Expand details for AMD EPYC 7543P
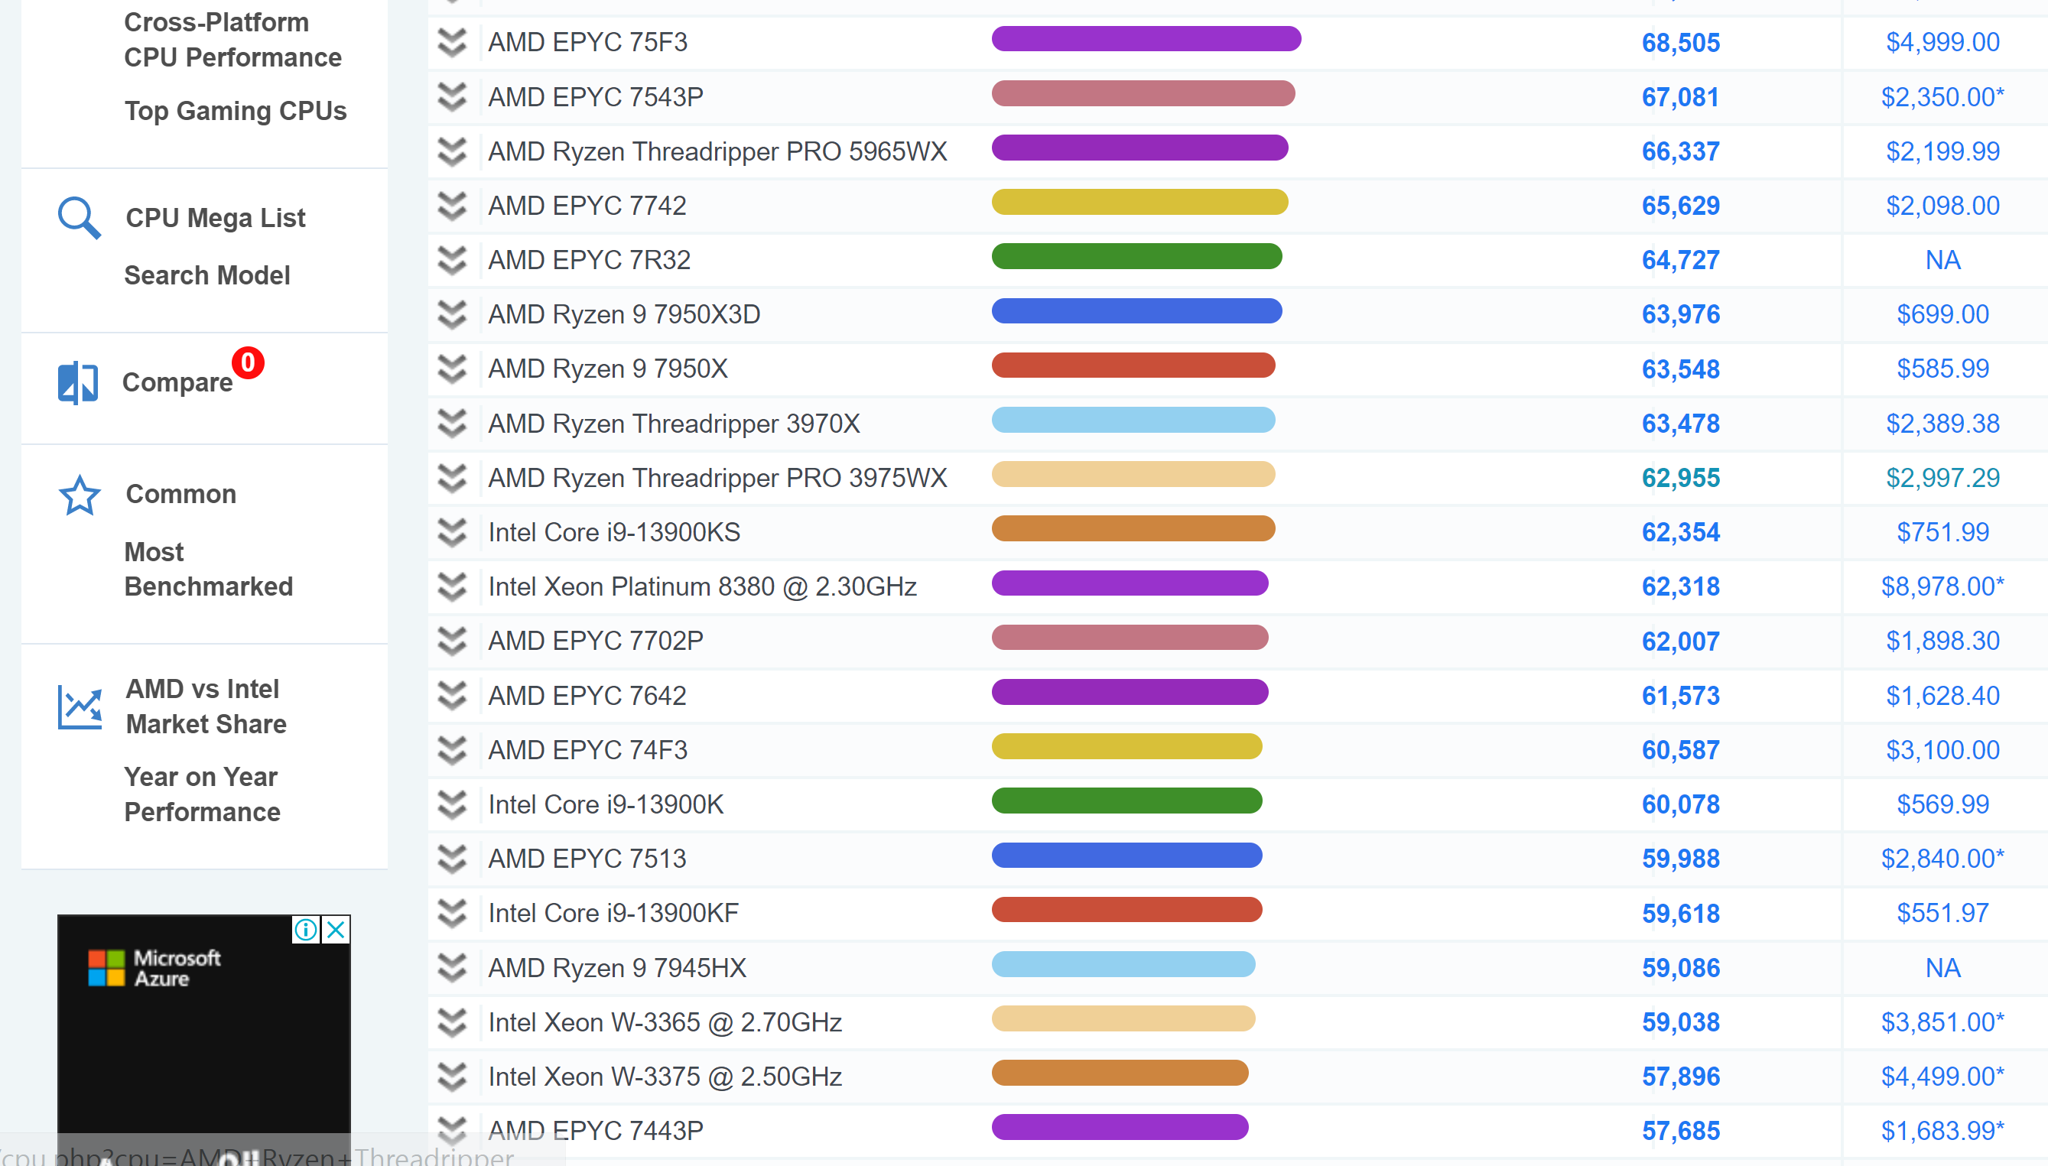 tap(453, 97)
